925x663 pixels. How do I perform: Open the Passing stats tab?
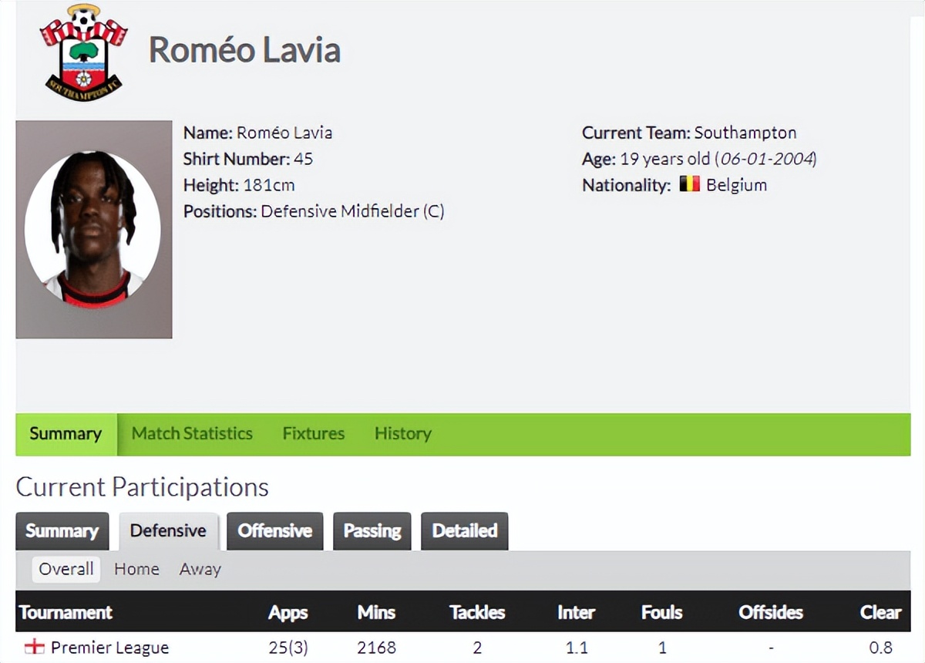pos(372,531)
